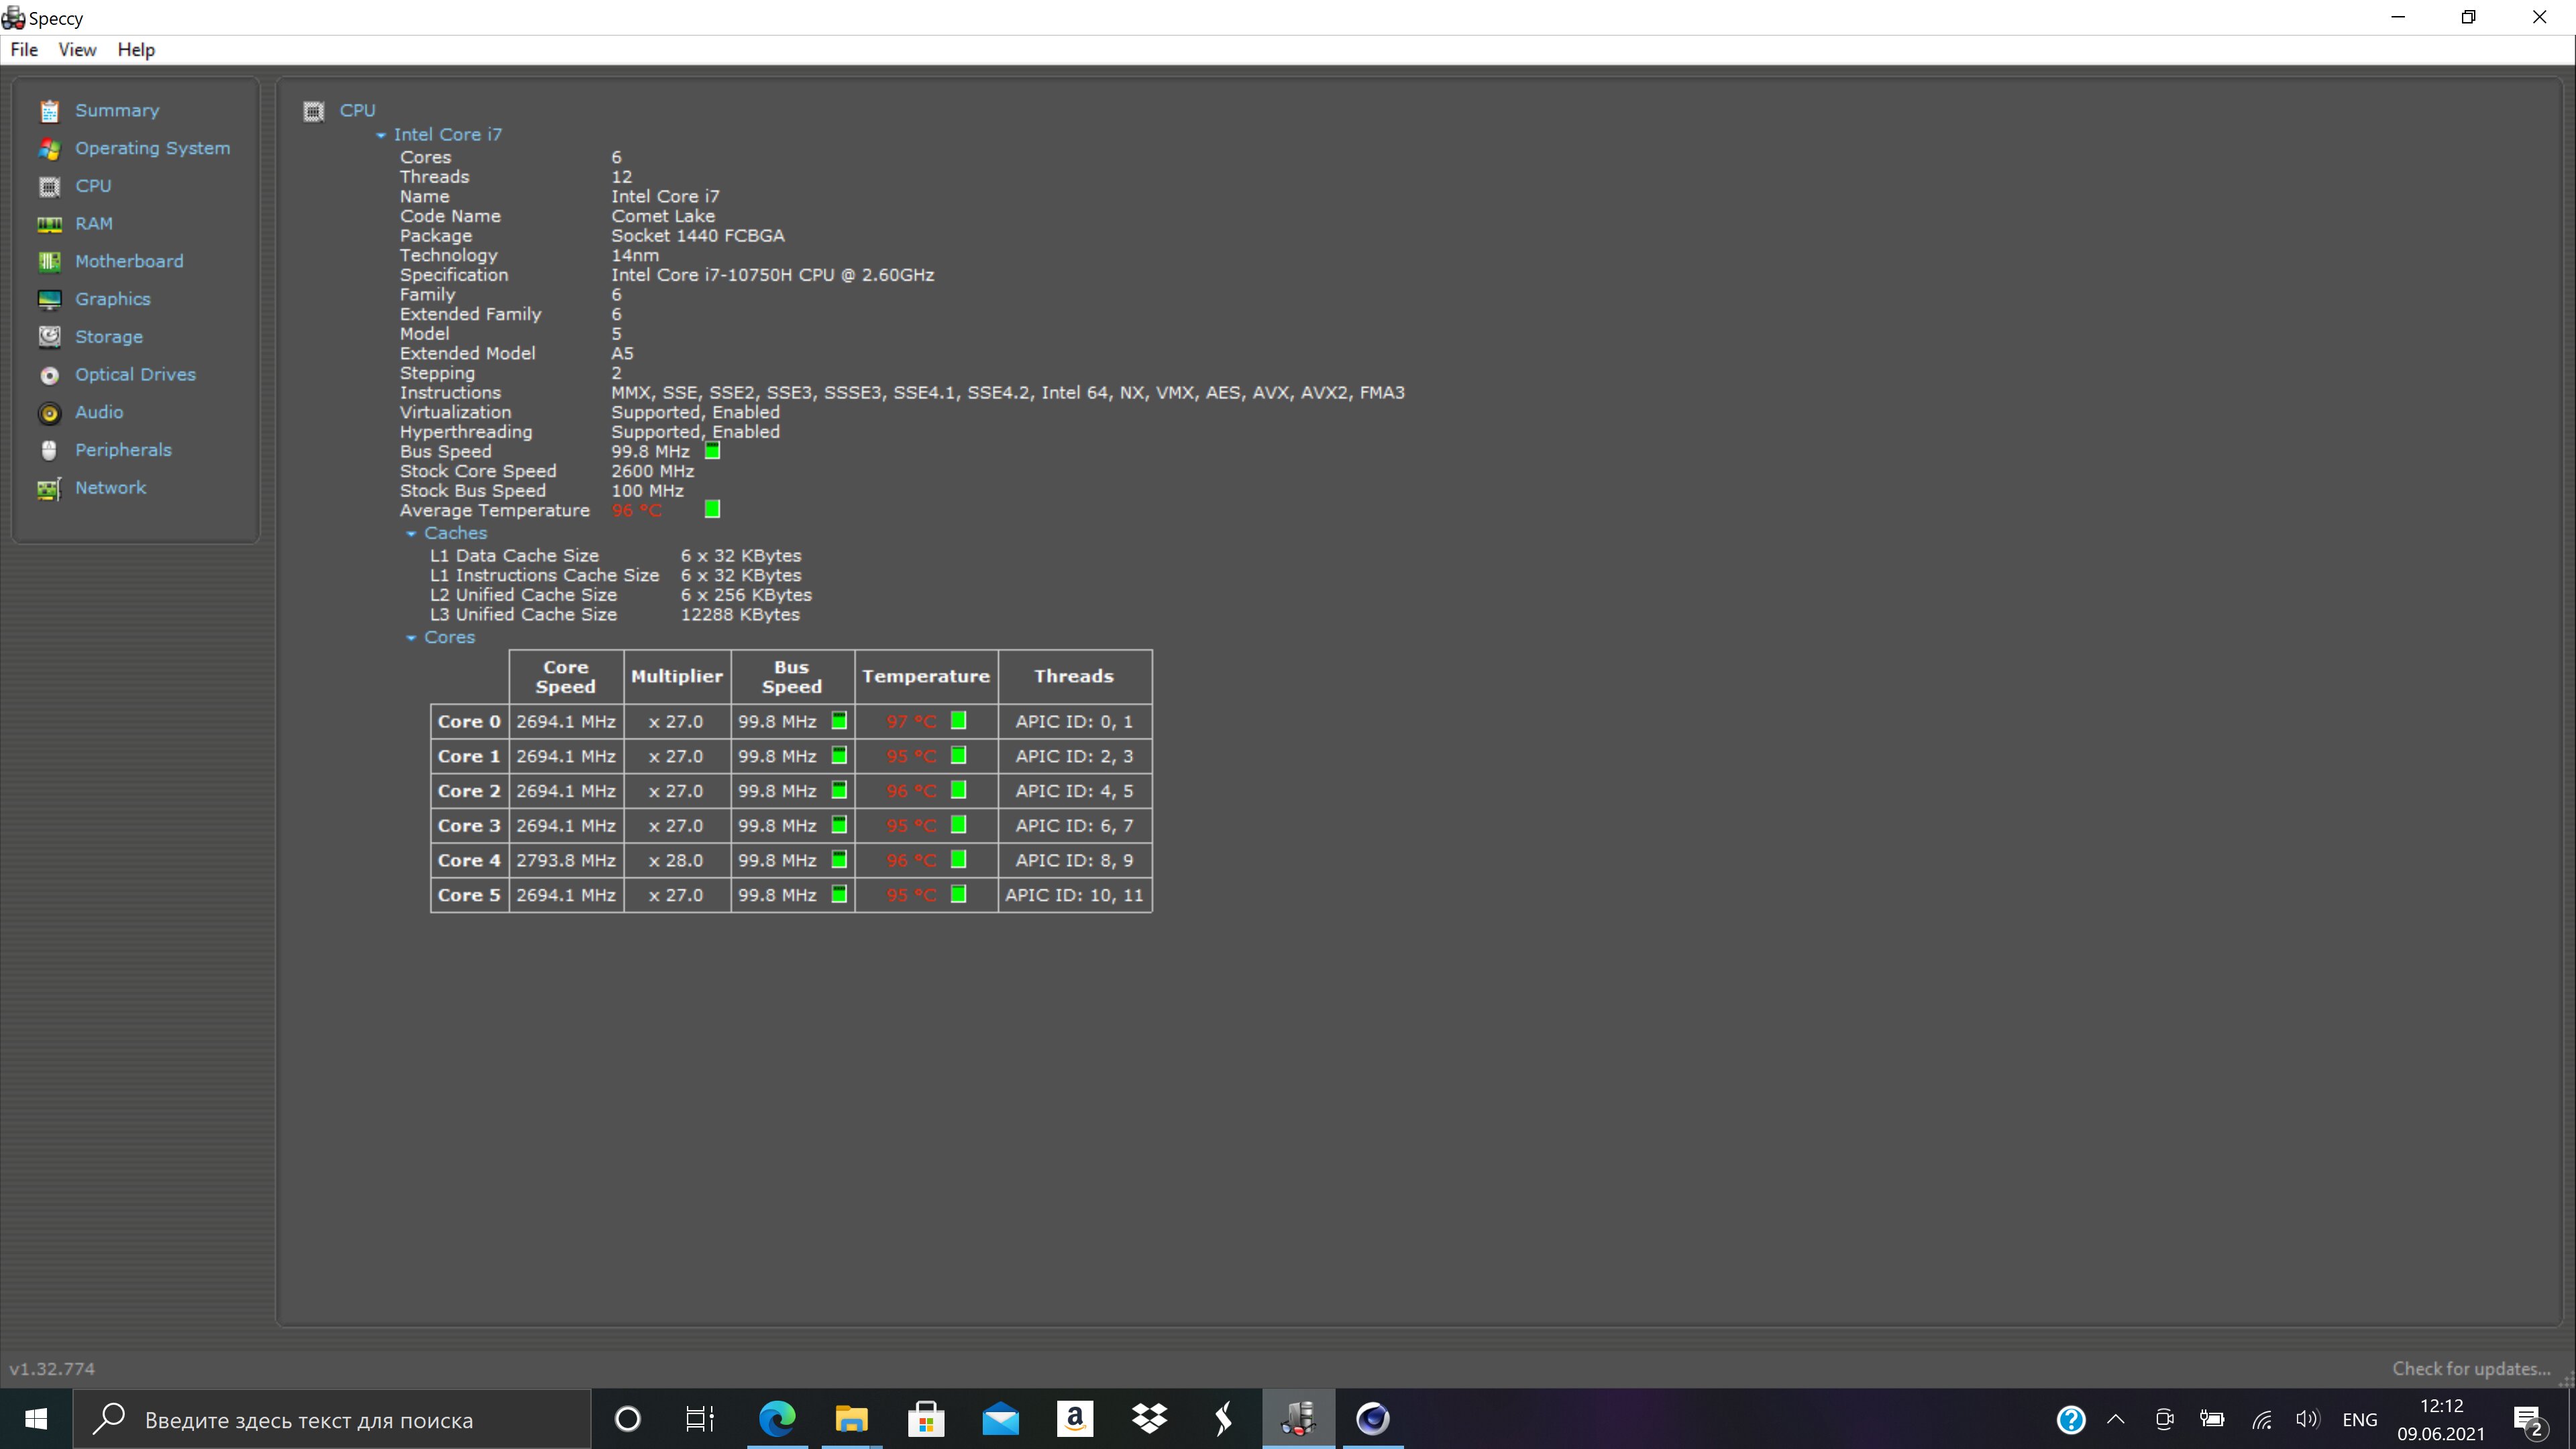The image size is (2576, 1449).
Task: Select the Motherboard icon in the sidebar
Action: (x=49, y=262)
